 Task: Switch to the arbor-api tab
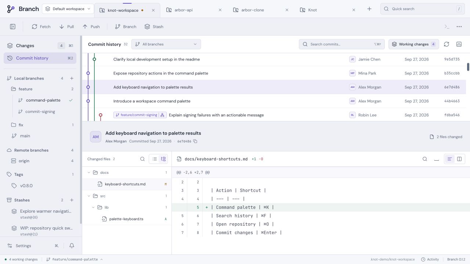[x=194, y=10]
